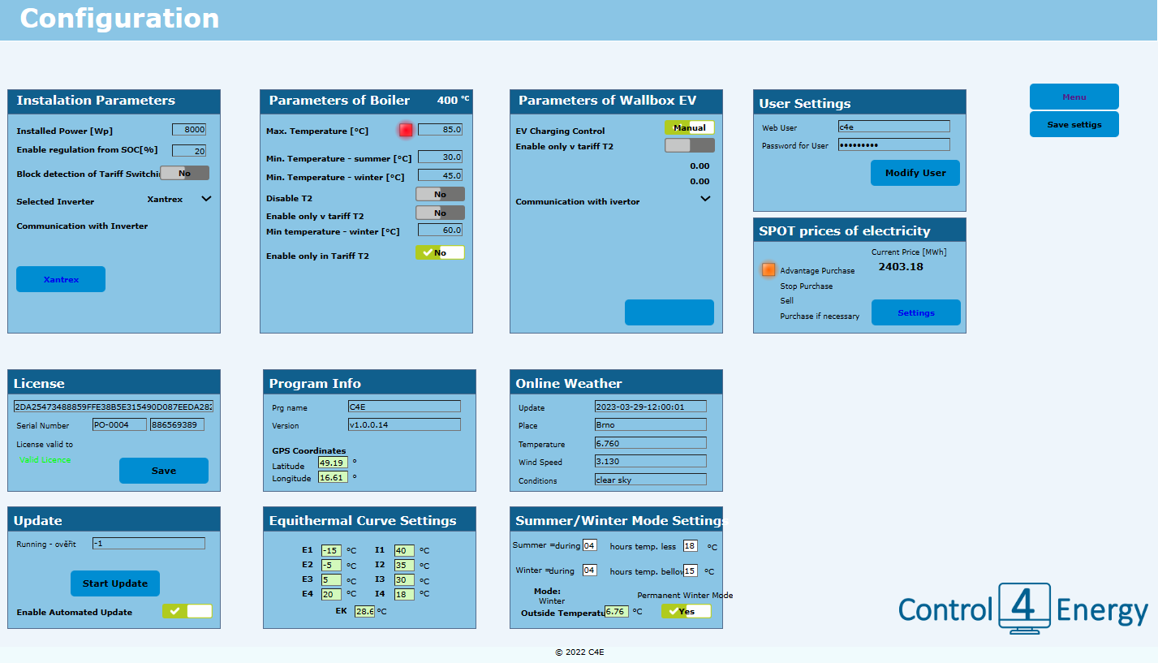The width and height of the screenshot is (1158, 663).
Task: Toggle Block detection of Tariff Switching
Action: coord(184,172)
